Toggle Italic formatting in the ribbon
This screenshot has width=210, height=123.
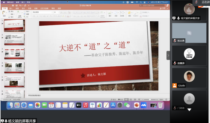pos(37,16)
